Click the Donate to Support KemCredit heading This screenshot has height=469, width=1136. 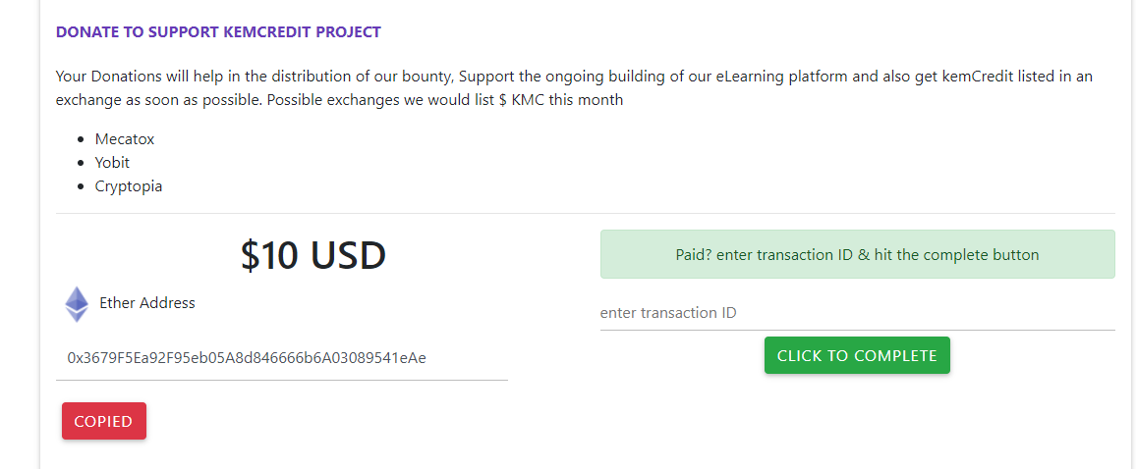coord(218,32)
